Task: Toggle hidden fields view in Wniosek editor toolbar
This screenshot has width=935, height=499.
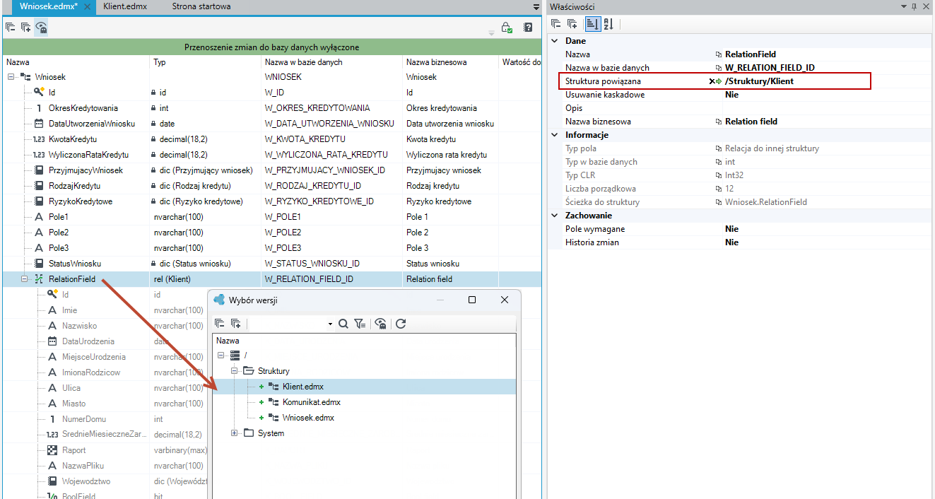Action: tap(41, 28)
